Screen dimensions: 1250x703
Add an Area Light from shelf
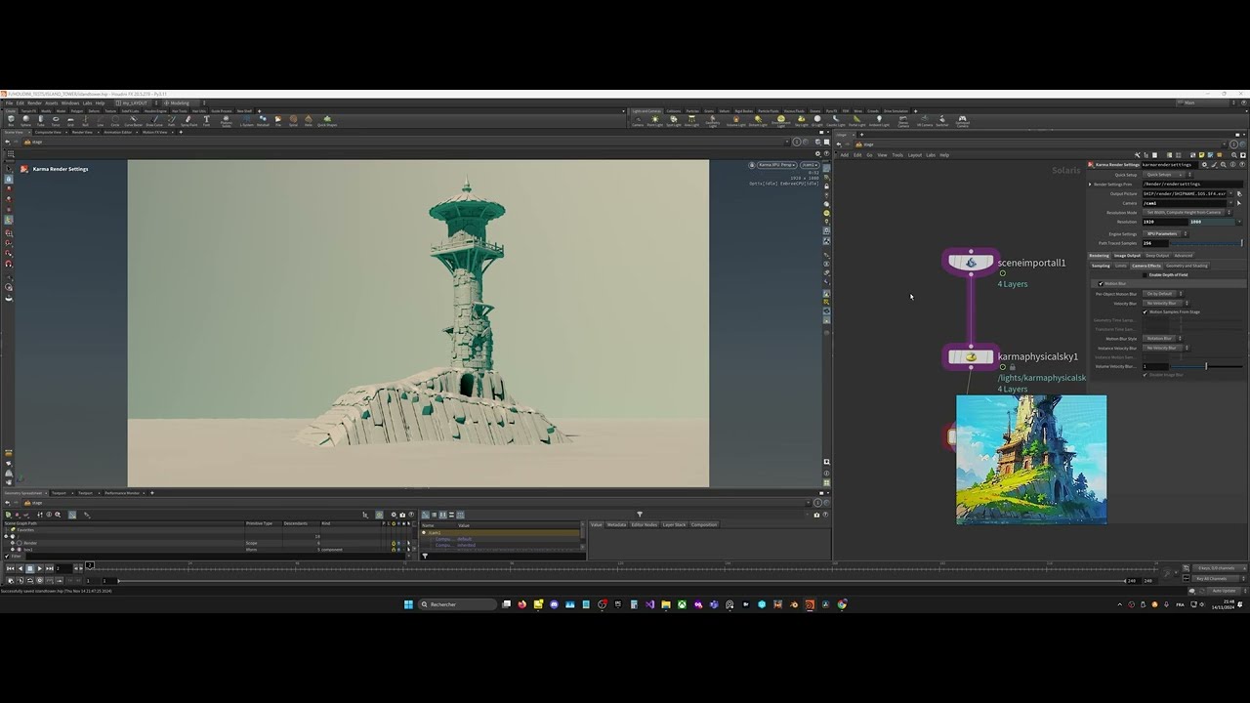coord(691,119)
